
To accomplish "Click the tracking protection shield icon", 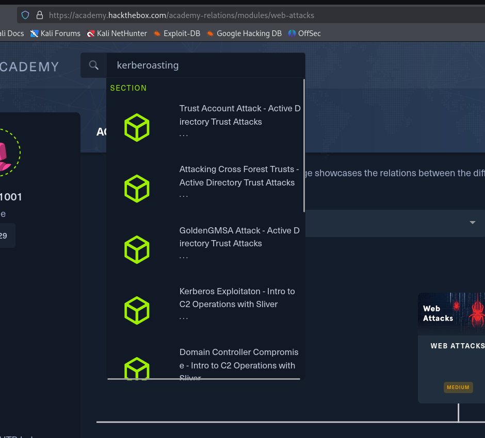I will (x=25, y=15).
